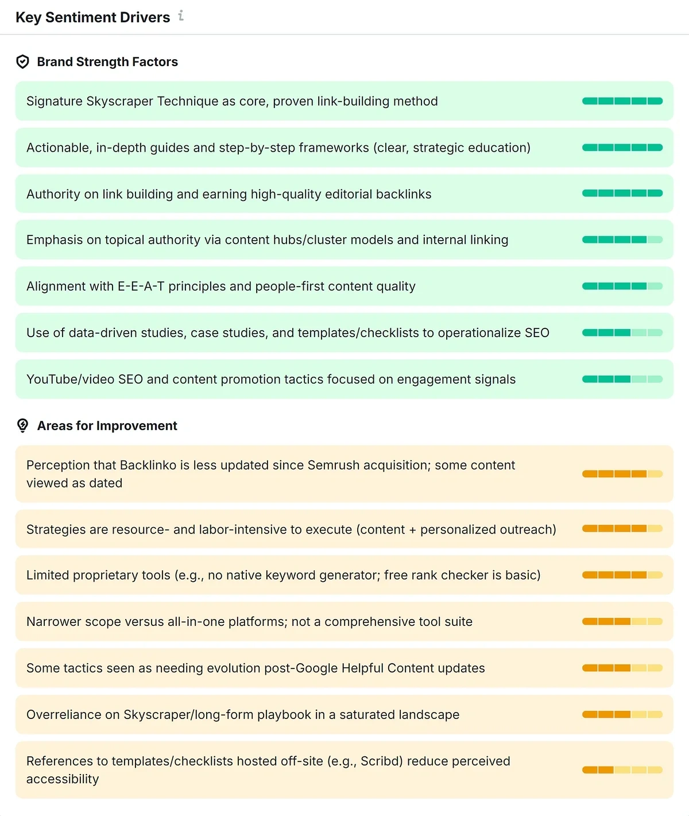The image size is (689, 816).
Task: Open the Key Sentiment Drivers title
Action: pyautogui.click(x=92, y=17)
